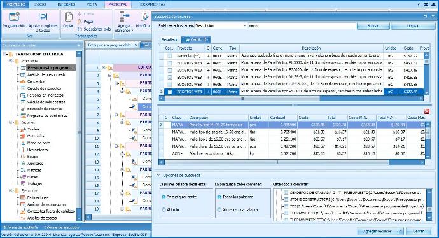Switch to the Resultado tab
The image size is (439, 238).
click(170, 39)
